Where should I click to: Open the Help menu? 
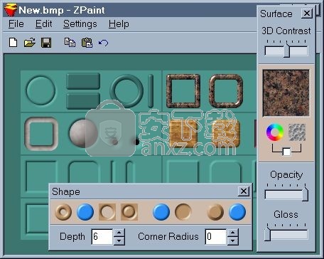coord(119,24)
